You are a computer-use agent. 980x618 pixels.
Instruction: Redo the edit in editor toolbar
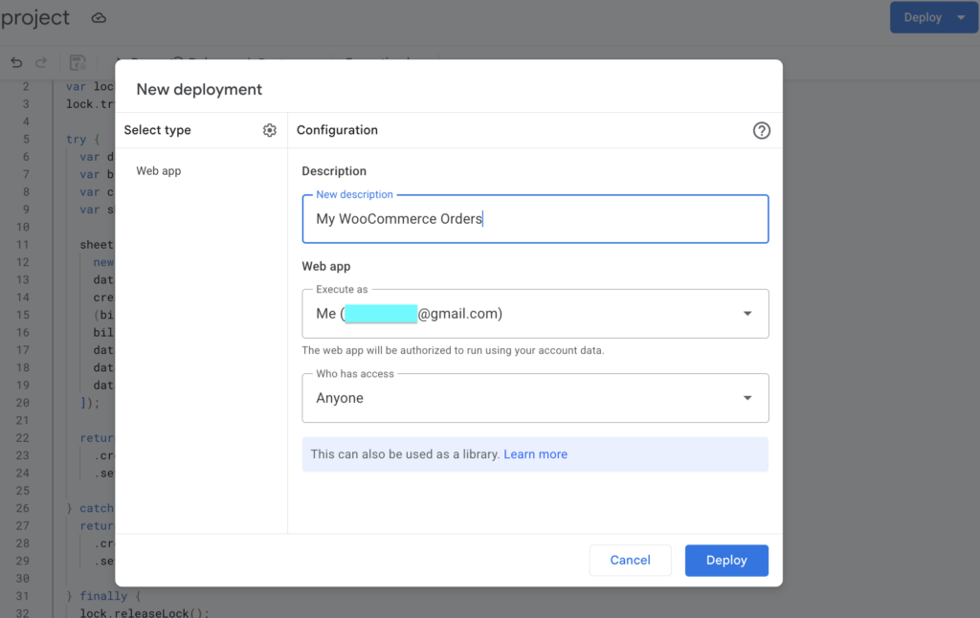click(41, 62)
